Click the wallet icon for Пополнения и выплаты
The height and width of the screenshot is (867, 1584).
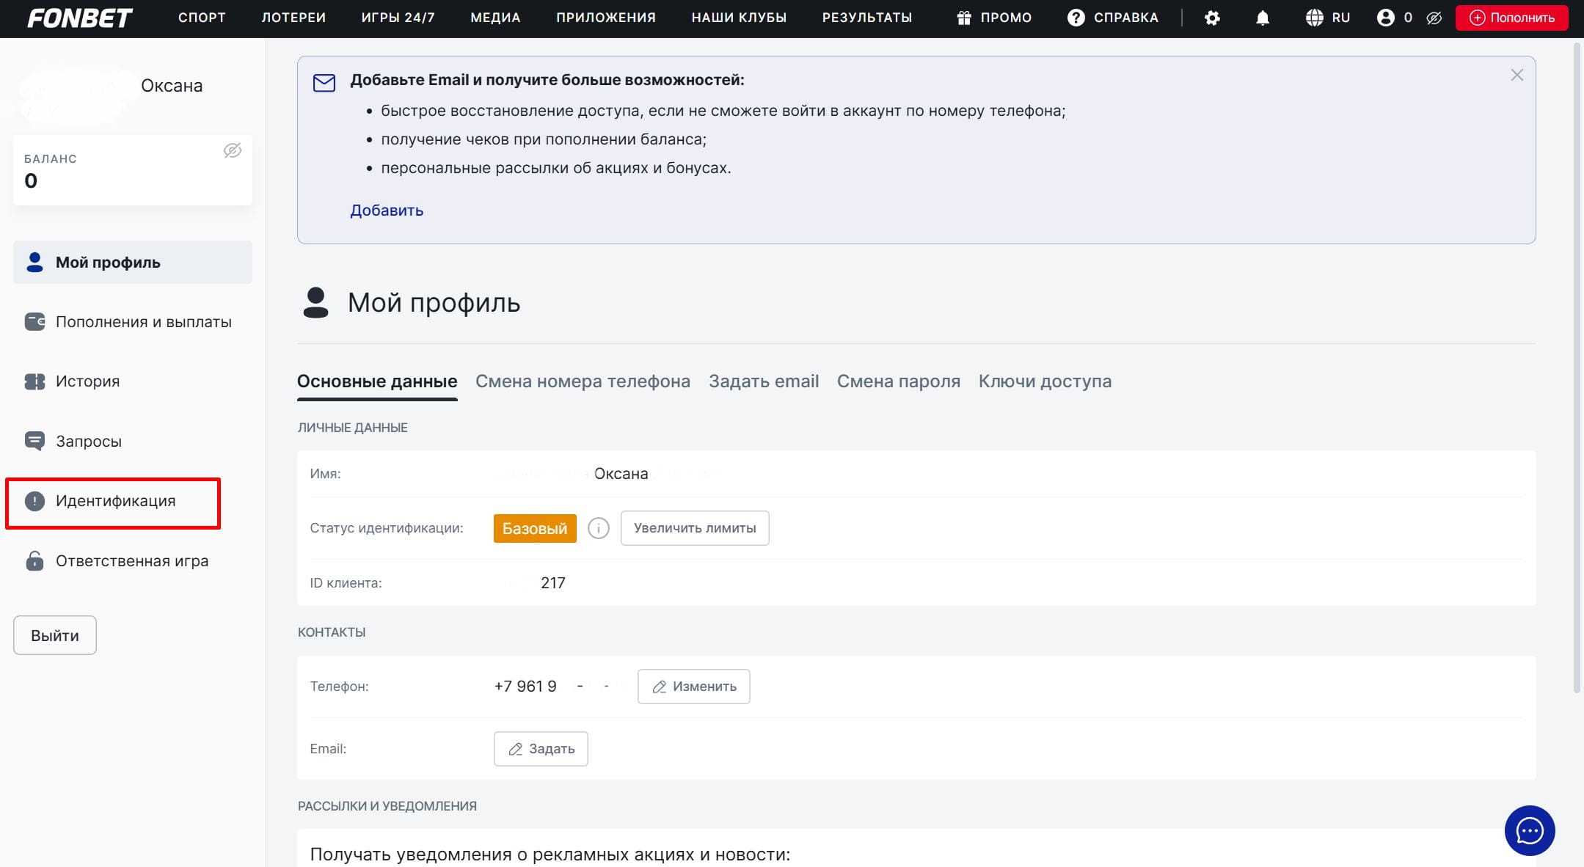point(34,321)
